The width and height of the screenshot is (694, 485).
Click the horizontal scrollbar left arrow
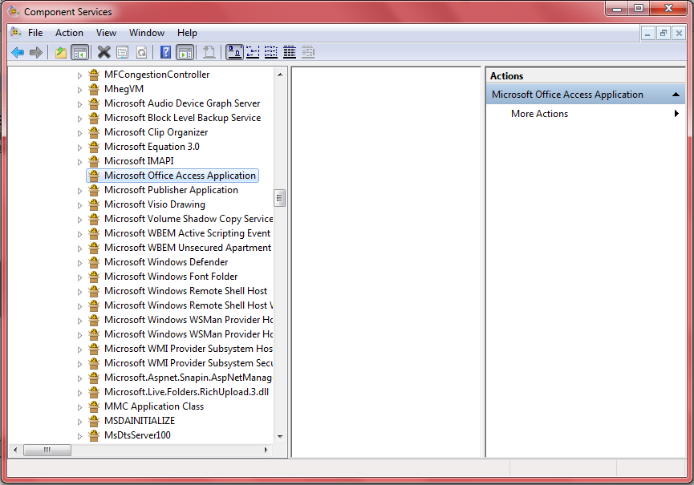[x=15, y=450]
